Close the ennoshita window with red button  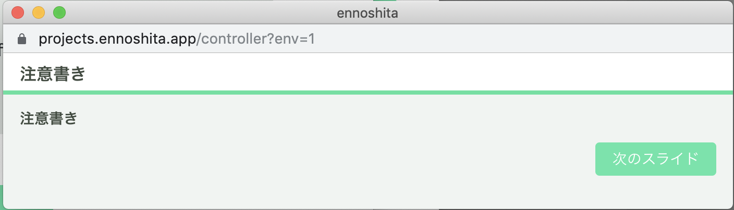tap(18, 12)
